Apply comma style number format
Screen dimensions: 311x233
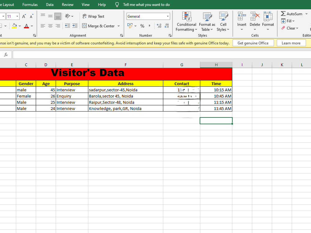point(149,26)
